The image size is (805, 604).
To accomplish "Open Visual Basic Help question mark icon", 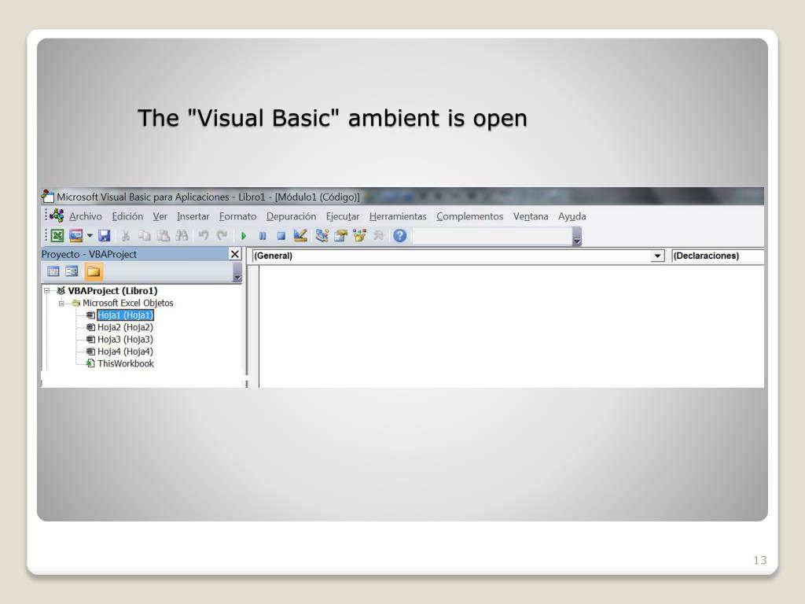I will point(400,236).
